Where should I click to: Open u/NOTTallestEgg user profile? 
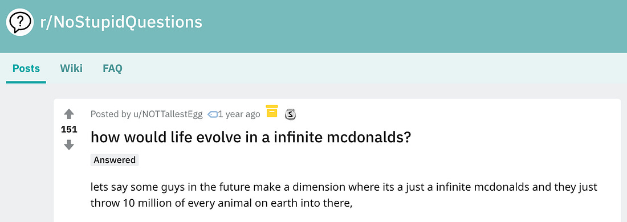tap(168, 114)
